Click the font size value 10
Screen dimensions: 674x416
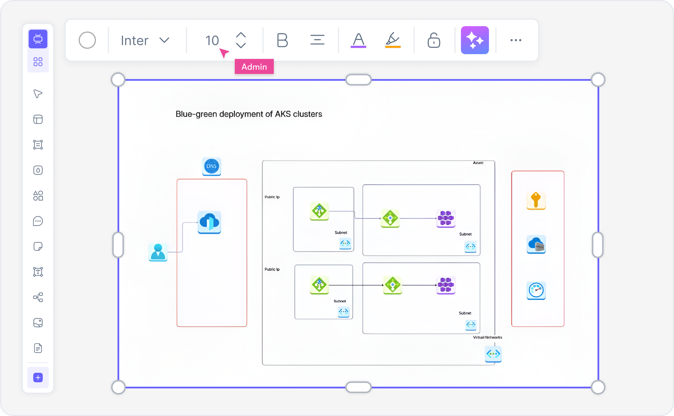(212, 41)
